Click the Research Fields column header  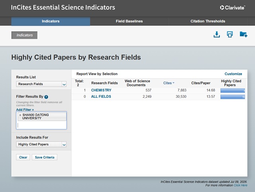(x=104, y=83)
